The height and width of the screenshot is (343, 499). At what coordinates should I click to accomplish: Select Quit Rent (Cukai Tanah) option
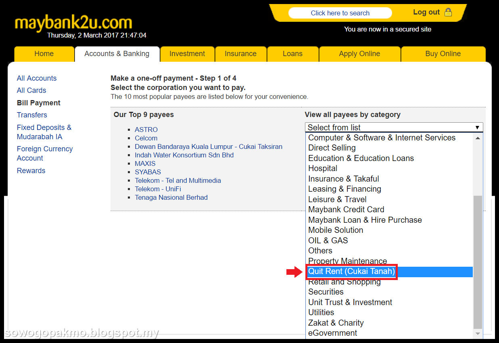pyautogui.click(x=389, y=272)
